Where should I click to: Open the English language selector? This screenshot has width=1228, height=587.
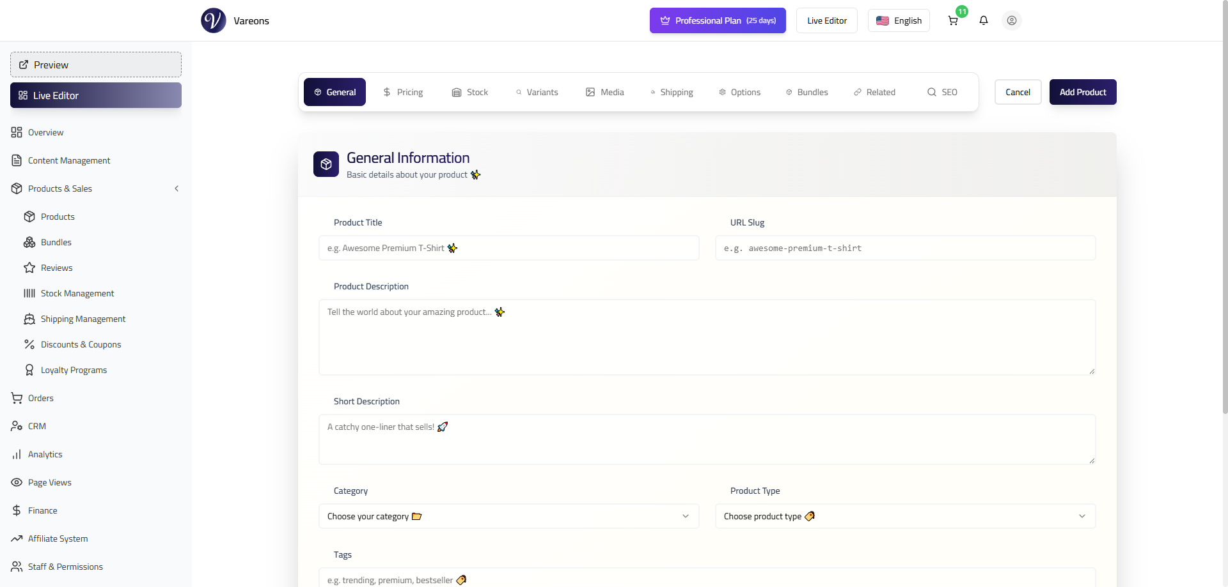tap(899, 20)
